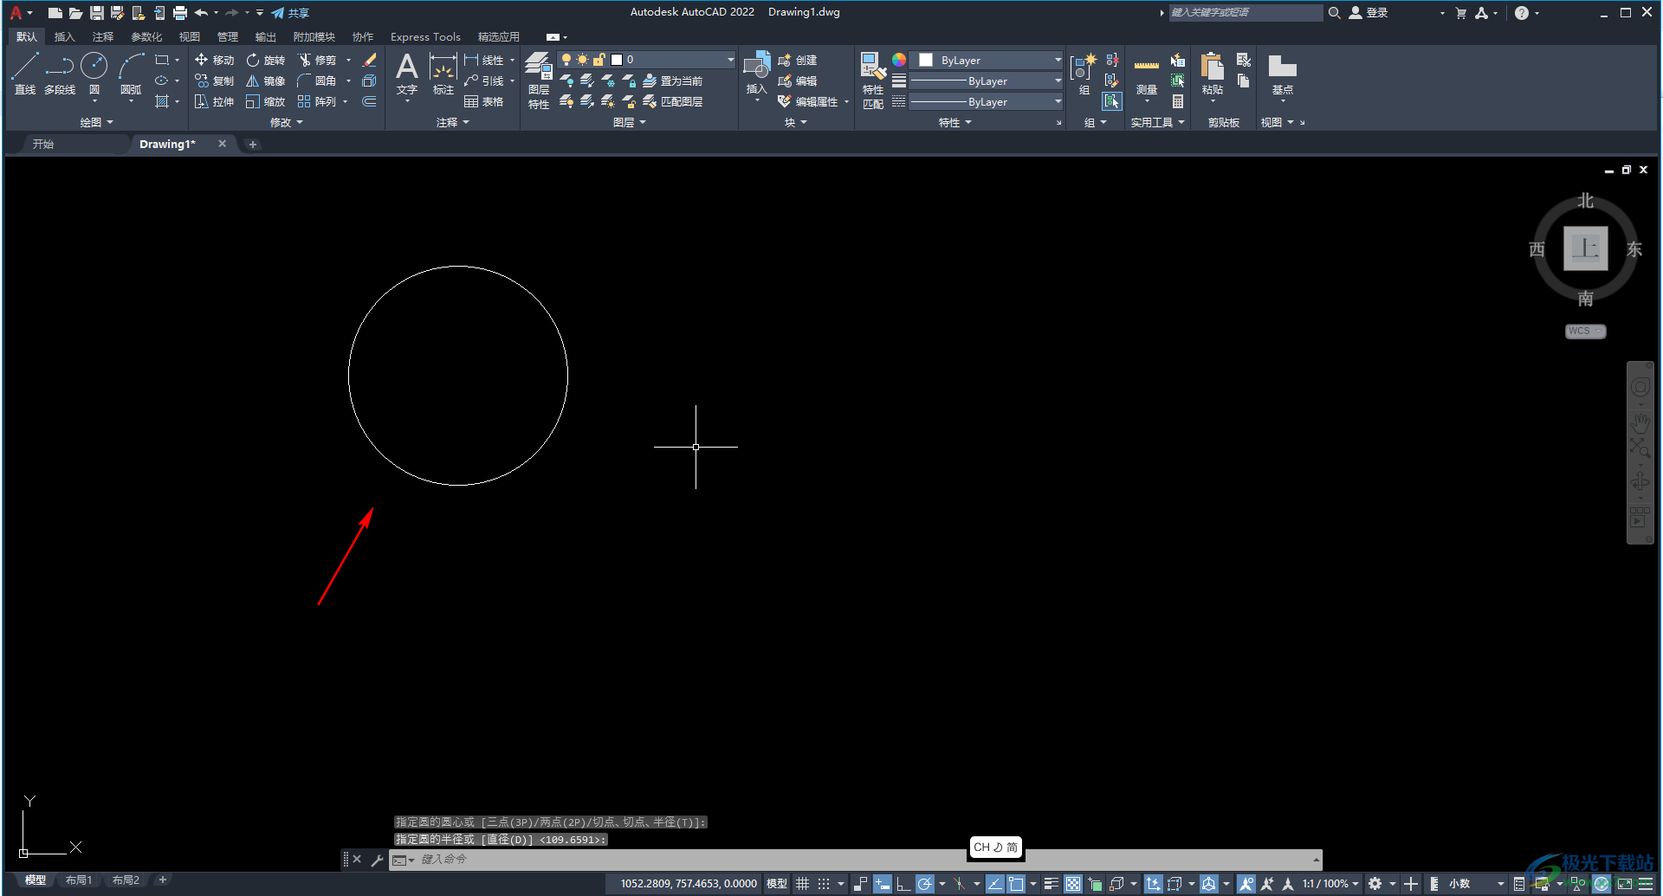Expand the 注释 (Annotation) panel
Image resolution: width=1663 pixels, height=896 pixels.
(x=452, y=122)
